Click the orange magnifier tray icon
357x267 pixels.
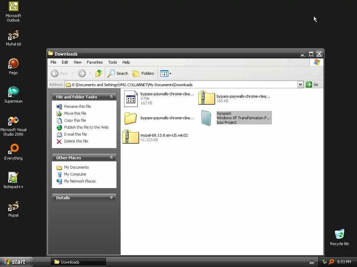tap(332, 262)
